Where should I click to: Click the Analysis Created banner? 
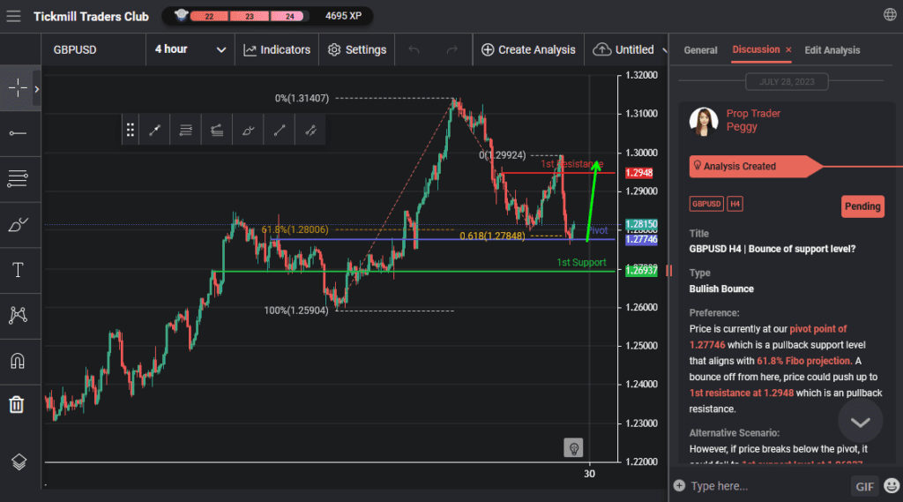point(756,167)
